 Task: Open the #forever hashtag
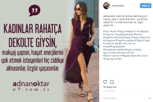138,34
